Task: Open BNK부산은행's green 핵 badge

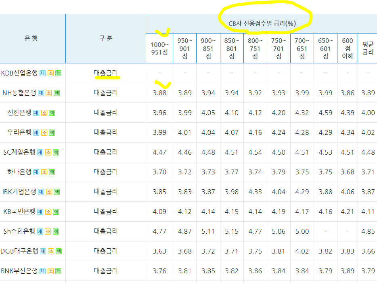Action: [x=59, y=271]
